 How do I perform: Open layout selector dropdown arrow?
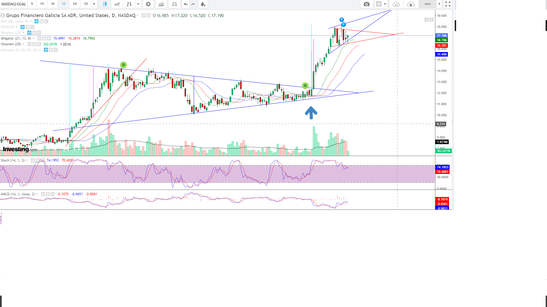[x=385, y=4]
